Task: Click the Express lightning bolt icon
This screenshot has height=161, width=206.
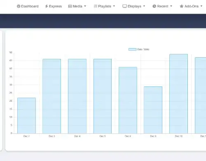Action: pos(47,6)
